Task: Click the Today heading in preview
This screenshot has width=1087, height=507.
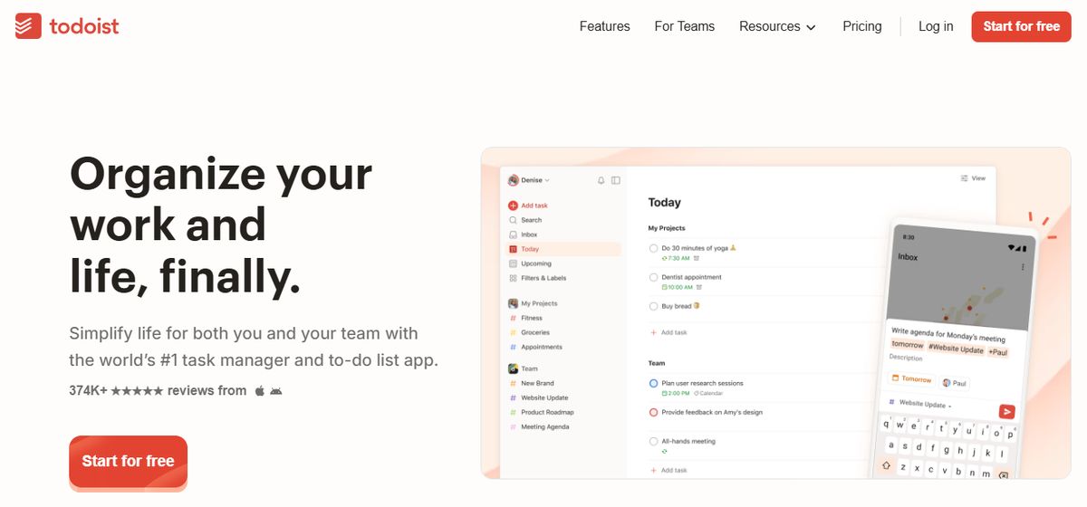Action: (x=665, y=203)
